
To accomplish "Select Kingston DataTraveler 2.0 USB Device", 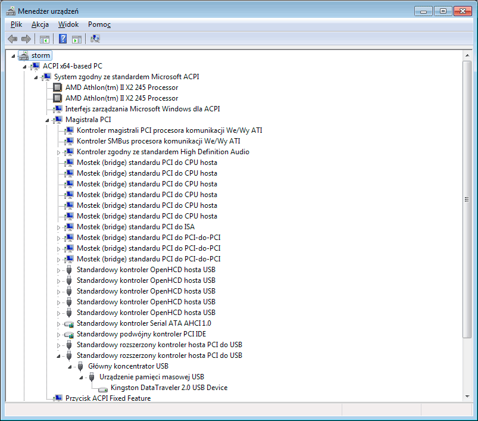I will (x=169, y=388).
